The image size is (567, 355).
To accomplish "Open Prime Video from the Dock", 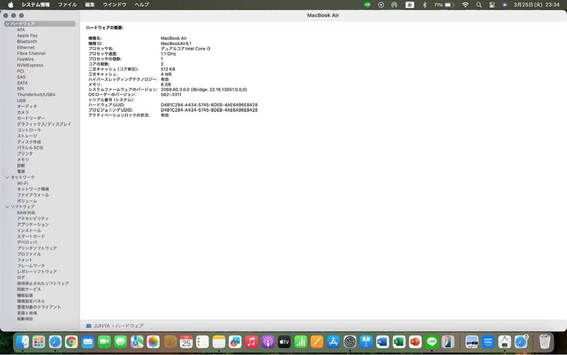I will click(x=488, y=342).
